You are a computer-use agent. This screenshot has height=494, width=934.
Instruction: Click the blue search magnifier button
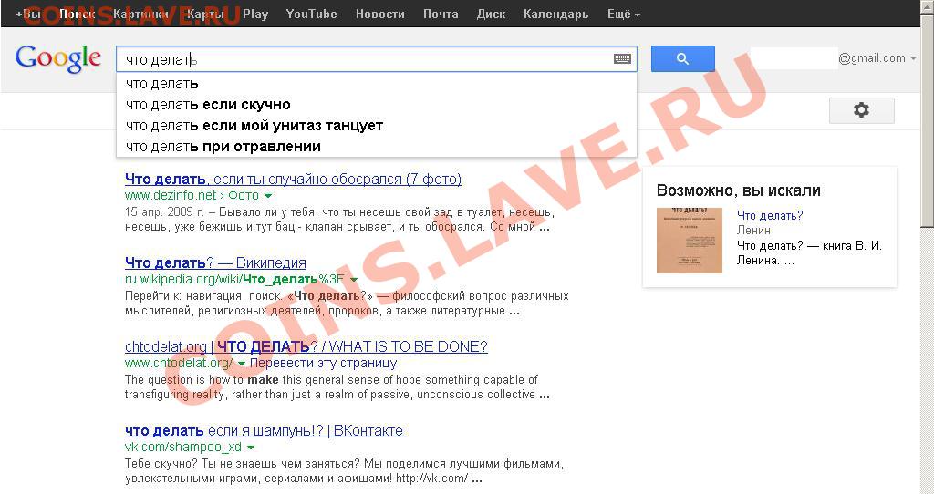pyautogui.click(x=682, y=59)
